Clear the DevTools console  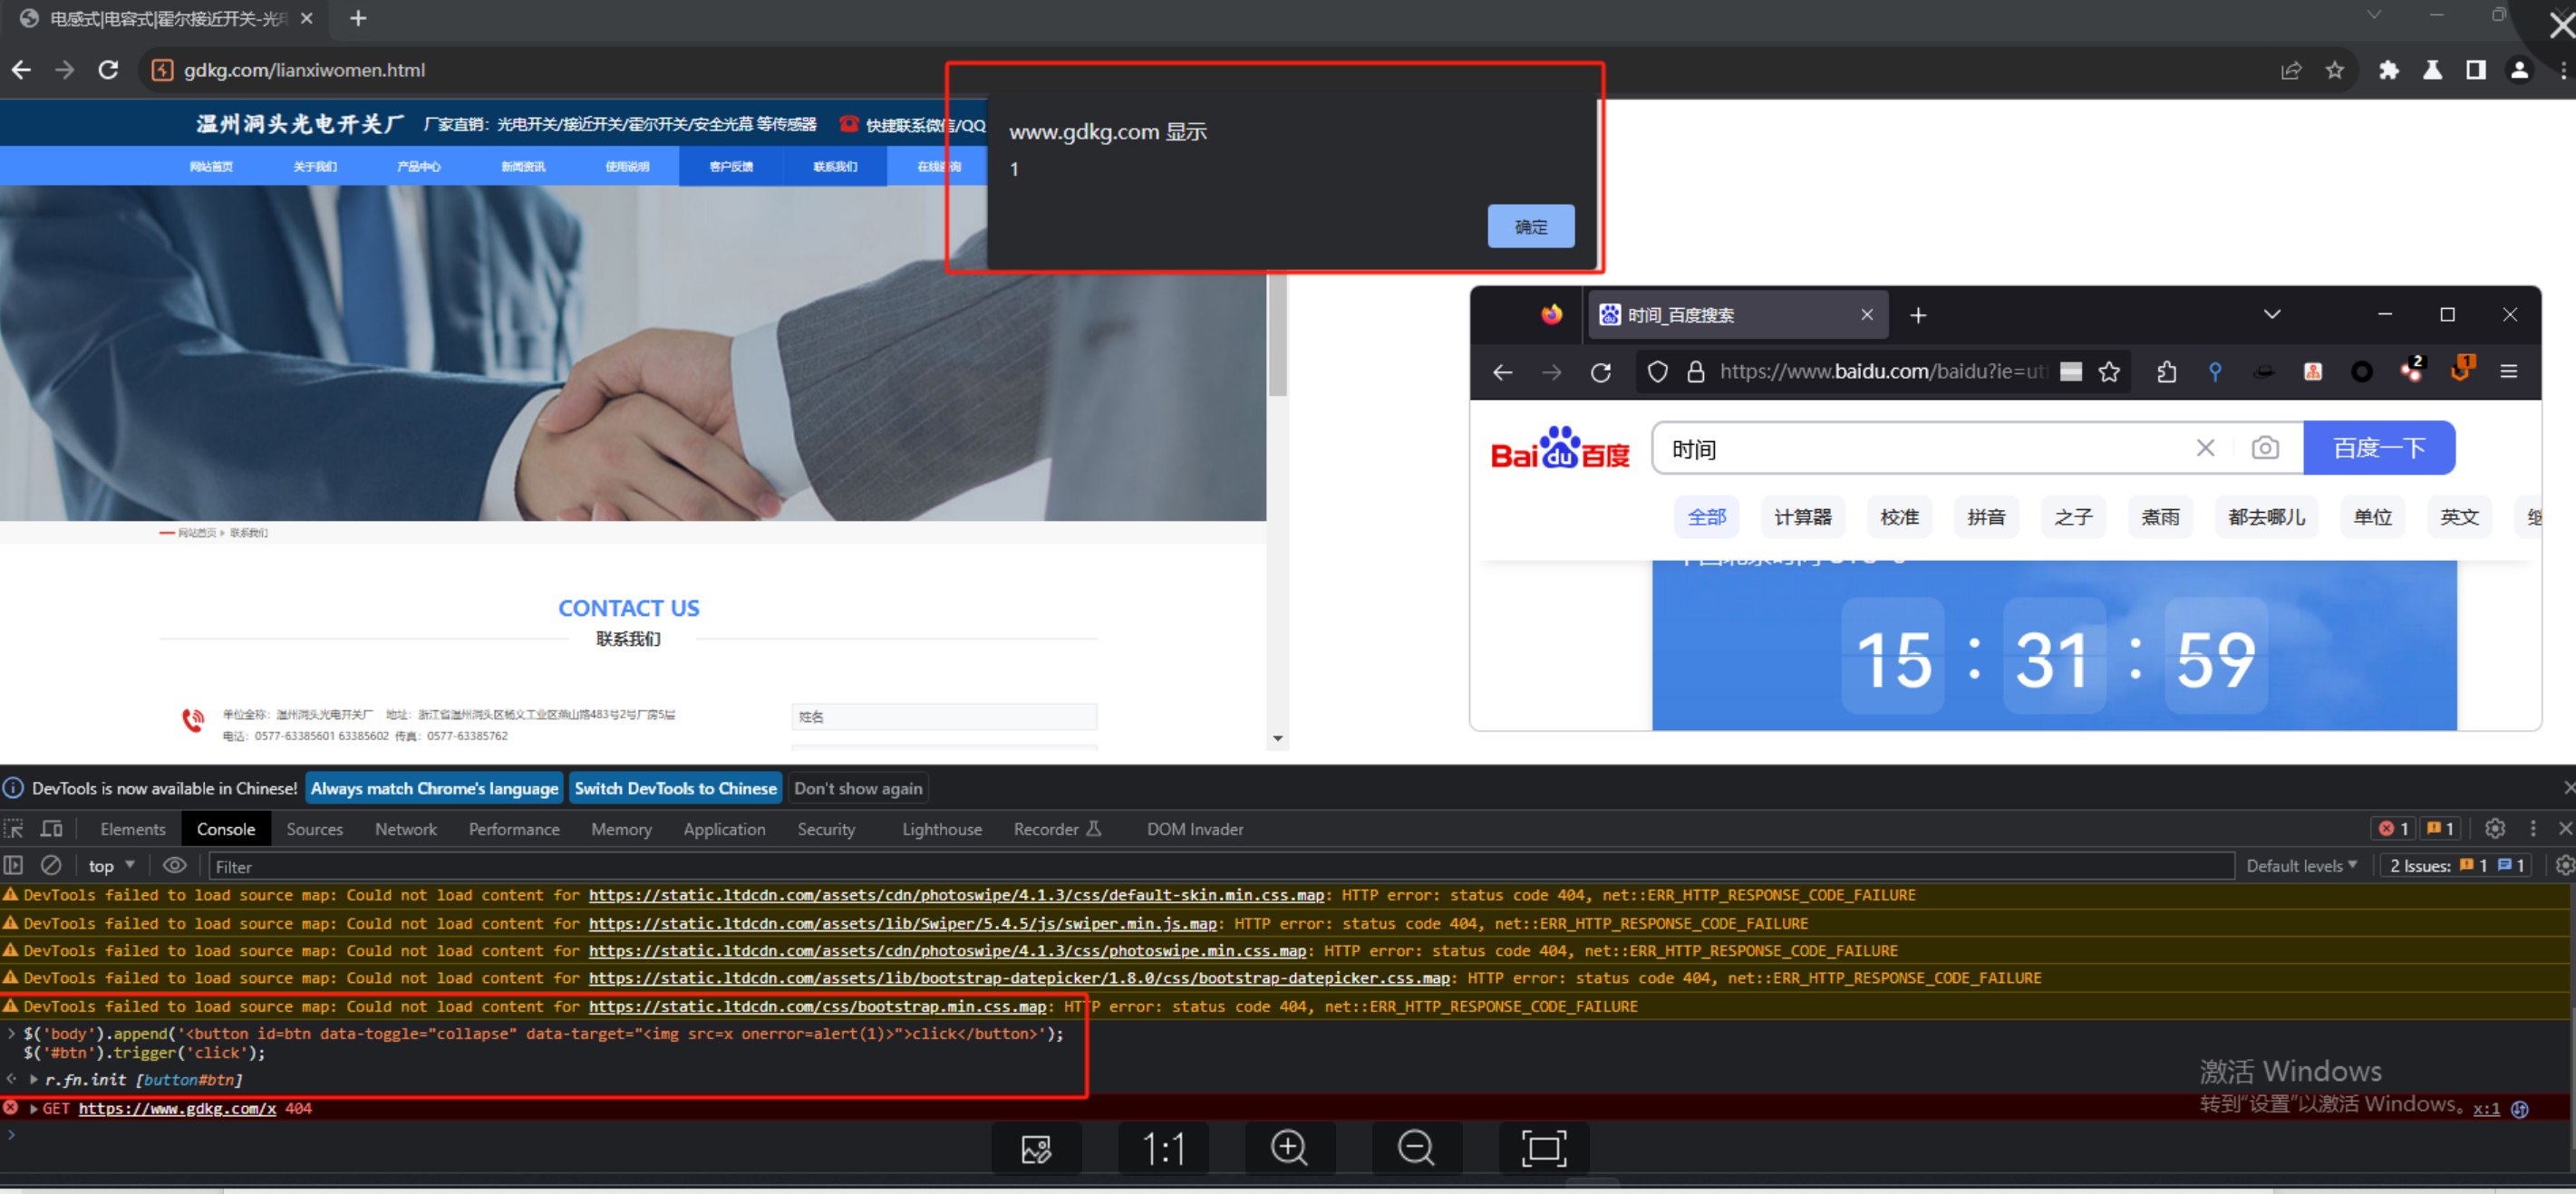coord(51,865)
